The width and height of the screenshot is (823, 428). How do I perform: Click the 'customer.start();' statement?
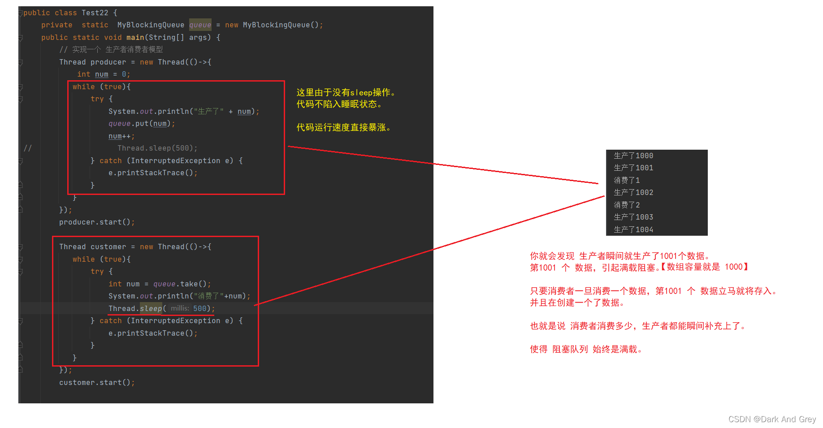97,383
